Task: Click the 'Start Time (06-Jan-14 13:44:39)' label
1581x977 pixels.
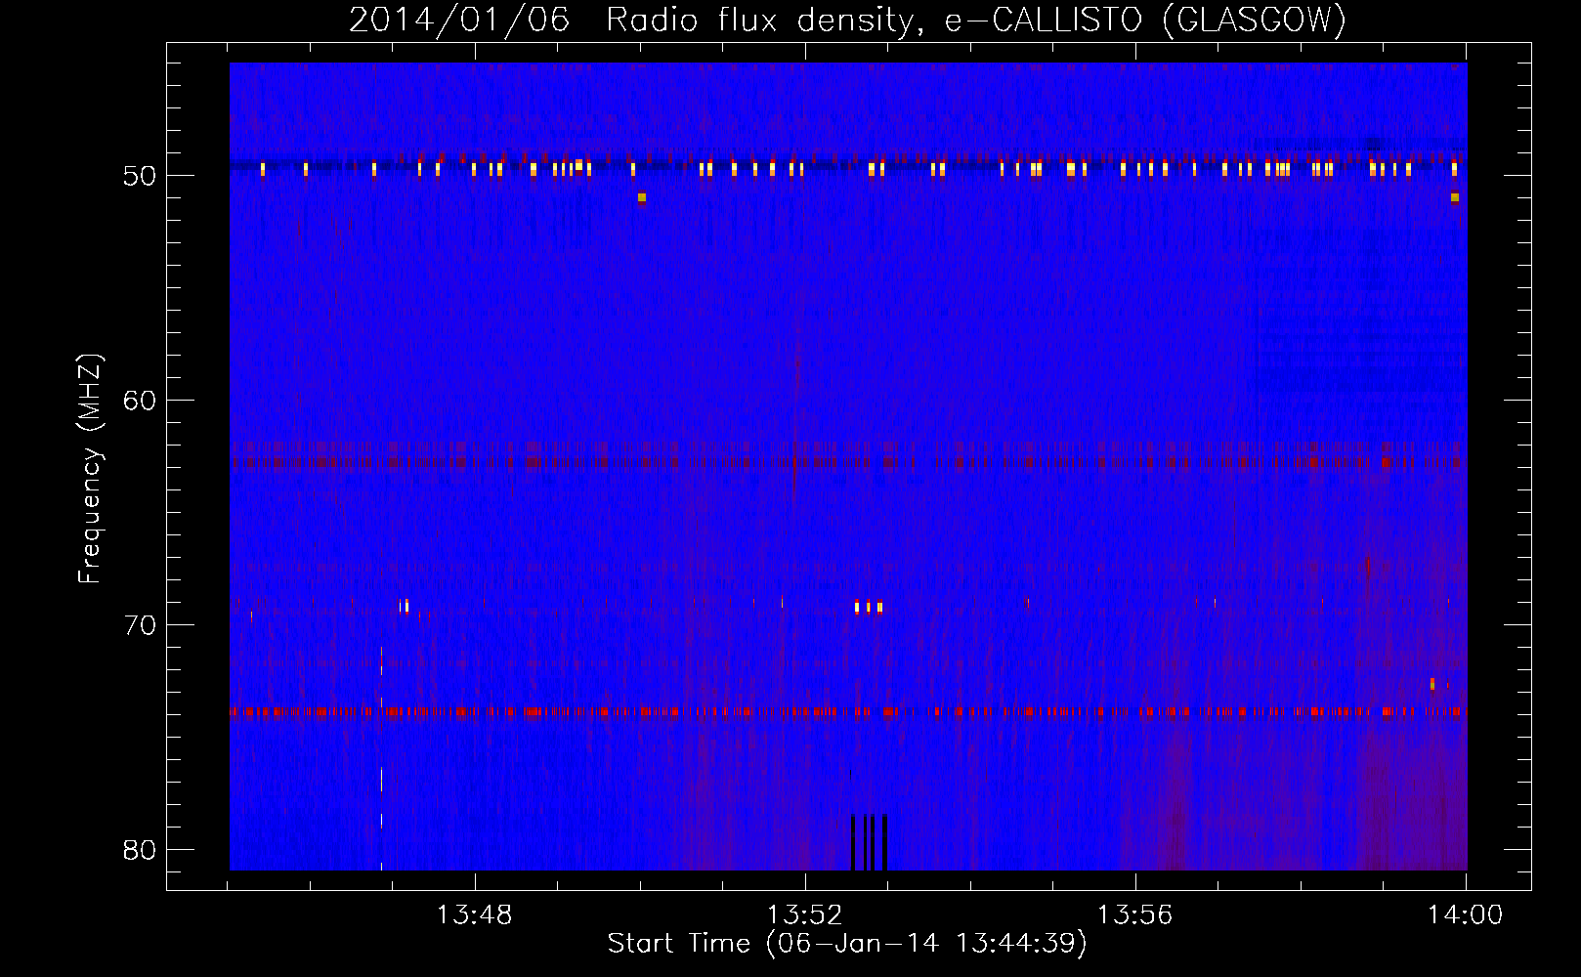Action: [x=847, y=944]
